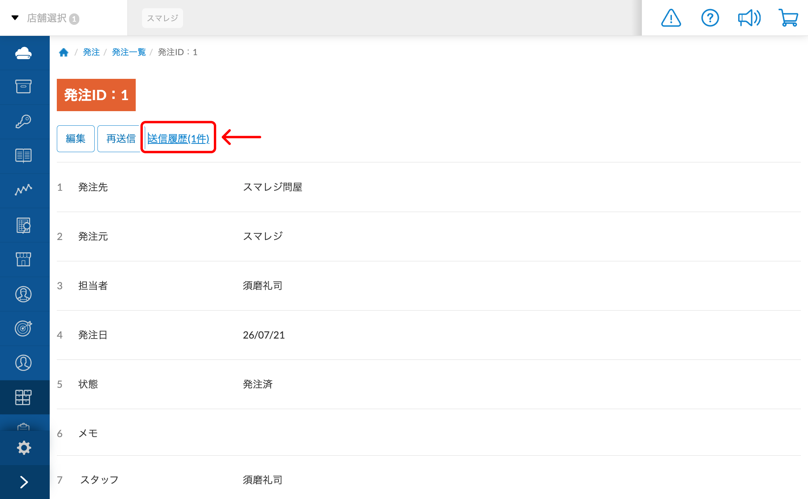Click the 発注済 status value
Screen dimensions: 808x499
point(258,384)
